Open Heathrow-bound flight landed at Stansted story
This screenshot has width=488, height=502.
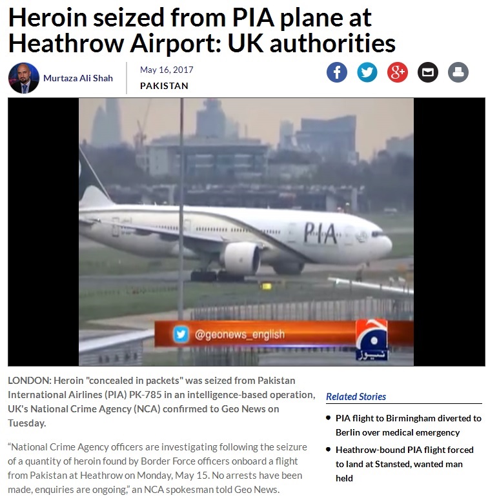(405, 464)
